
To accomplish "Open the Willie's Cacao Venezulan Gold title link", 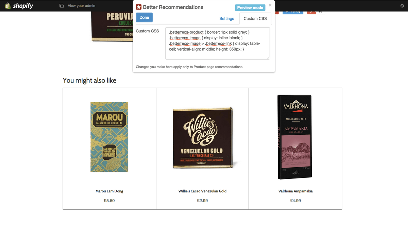I will [x=202, y=191].
